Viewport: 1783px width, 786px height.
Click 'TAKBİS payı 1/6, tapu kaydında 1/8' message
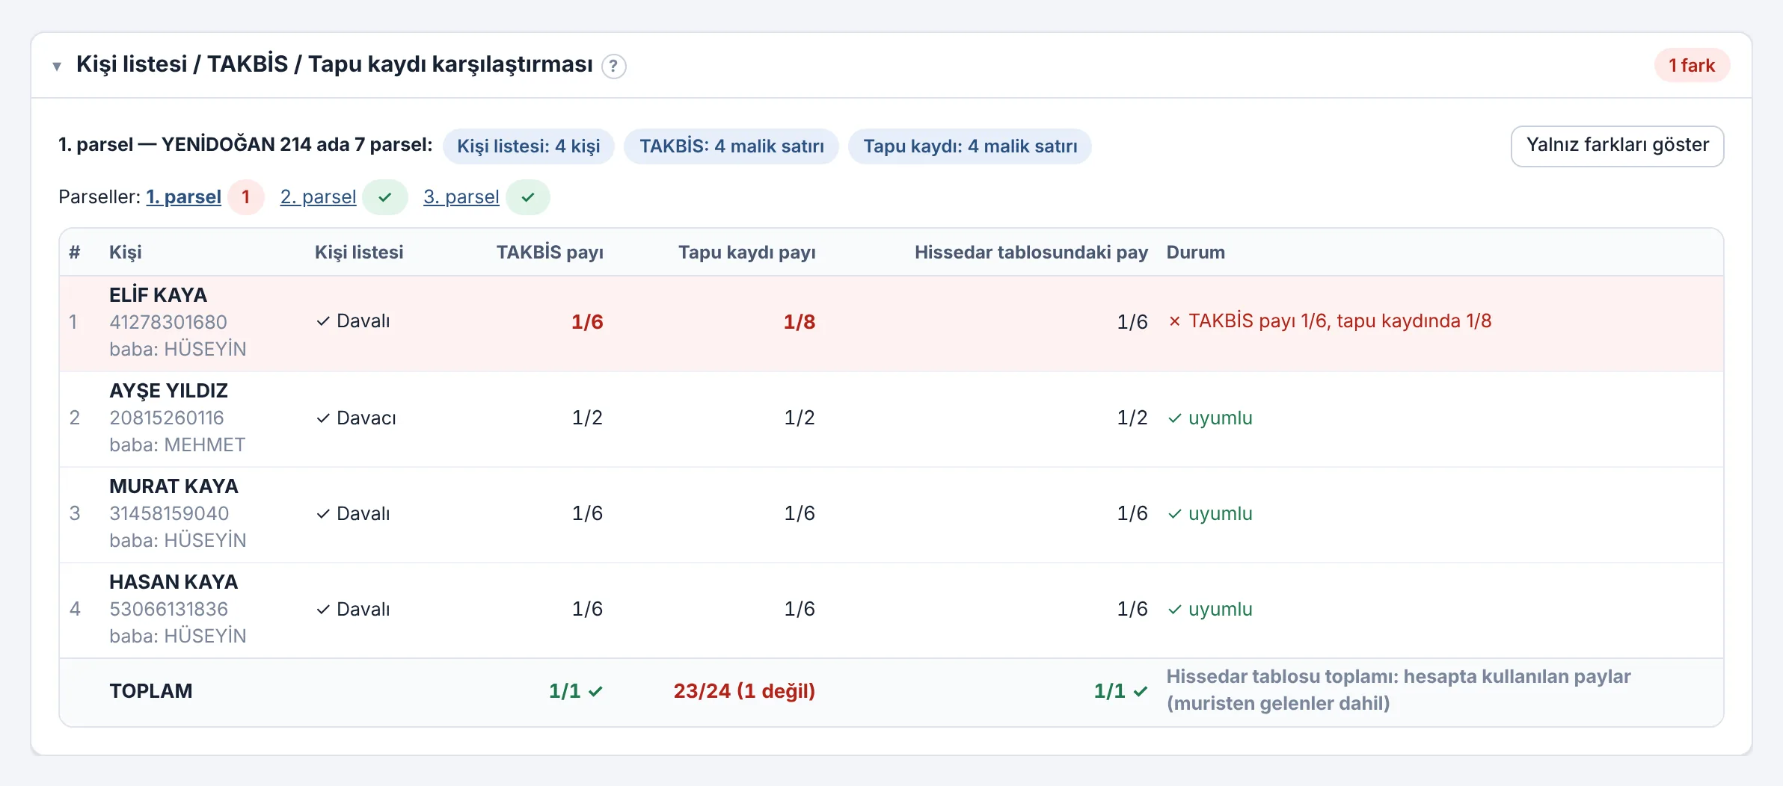click(x=1340, y=321)
